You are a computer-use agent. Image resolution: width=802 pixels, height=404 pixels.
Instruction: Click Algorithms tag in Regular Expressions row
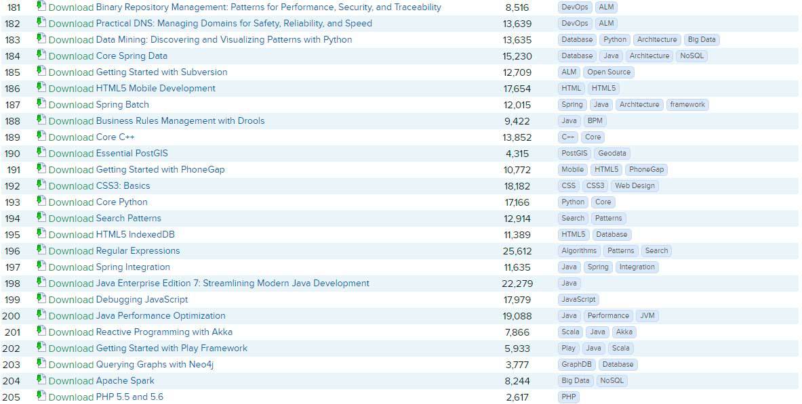click(579, 251)
